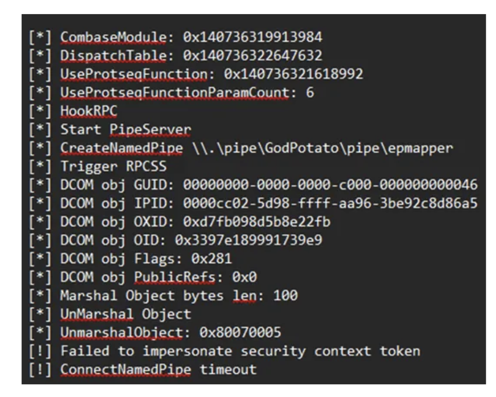
Task: Click the HookRPC output line
Action: point(89,111)
